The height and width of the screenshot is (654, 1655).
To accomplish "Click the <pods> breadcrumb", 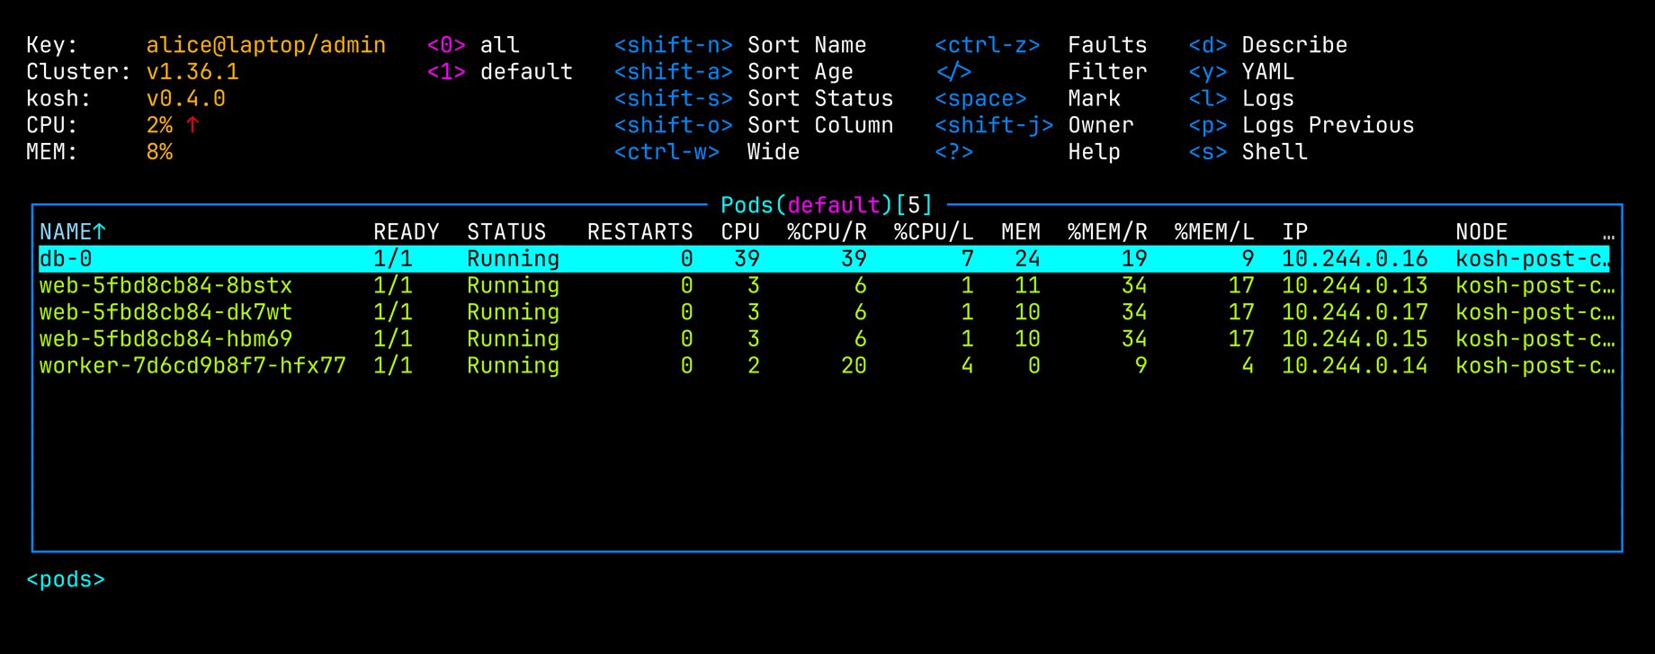I will click(x=66, y=579).
